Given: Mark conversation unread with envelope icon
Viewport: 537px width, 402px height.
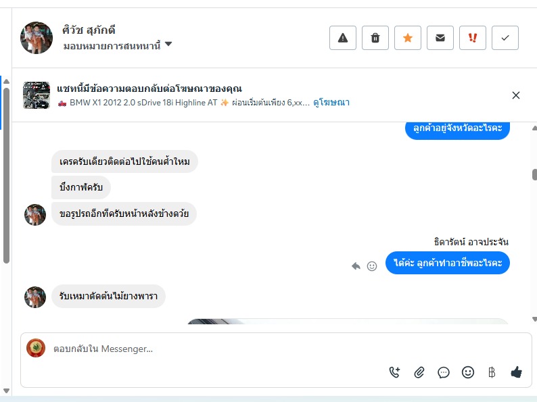Looking at the screenshot, I should [440, 38].
